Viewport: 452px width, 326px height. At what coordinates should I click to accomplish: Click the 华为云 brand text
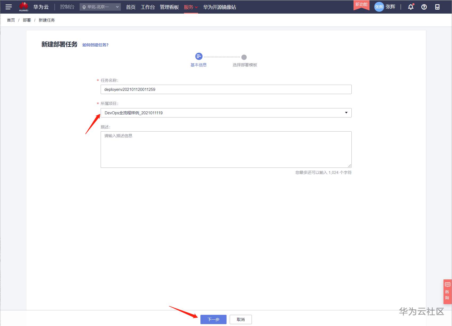(x=41, y=7)
